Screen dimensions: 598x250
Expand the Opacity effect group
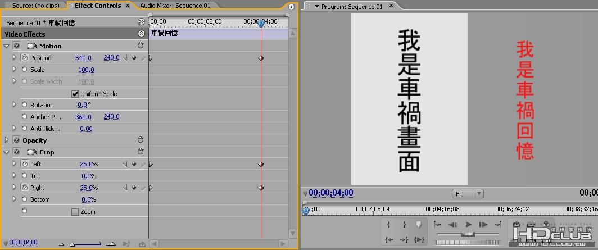pos(6,140)
